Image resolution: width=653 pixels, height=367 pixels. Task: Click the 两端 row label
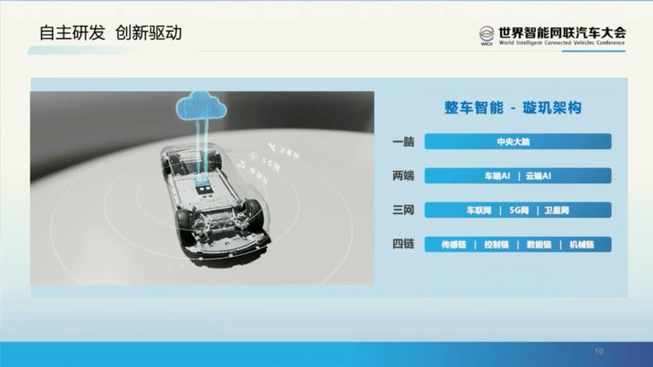tap(403, 176)
